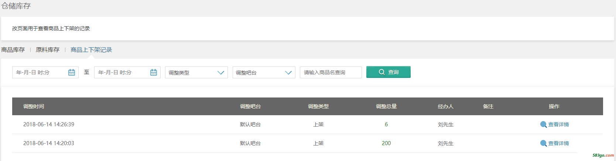This screenshot has width=616, height=161.
Task: Click the 调整时间 column header
Action: (x=34, y=106)
